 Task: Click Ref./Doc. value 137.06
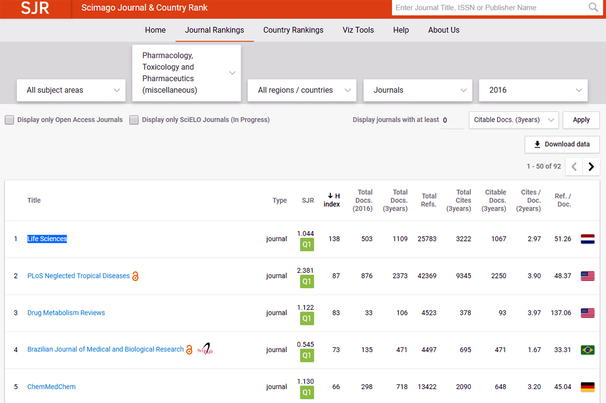(x=561, y=313)
